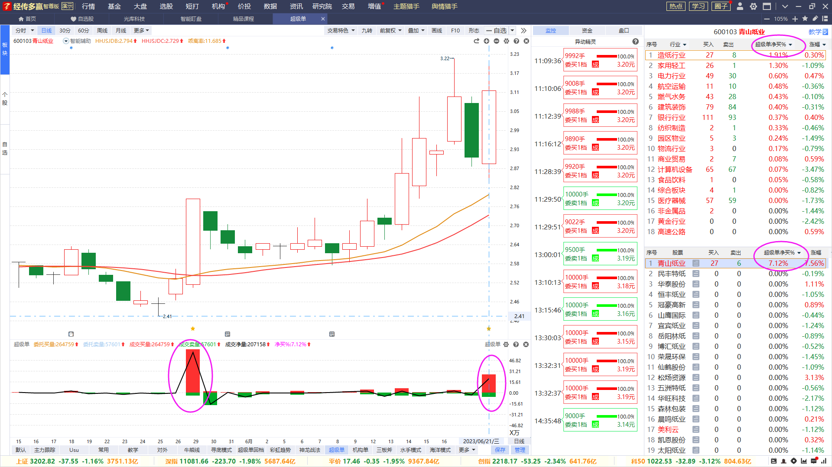Screen dimensions: 832x467
Task: Open 前复权 dropdown
Action: 391,31
